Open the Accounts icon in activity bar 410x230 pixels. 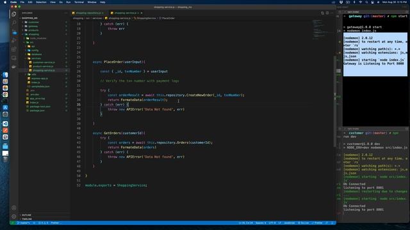[x=13, y=208]
